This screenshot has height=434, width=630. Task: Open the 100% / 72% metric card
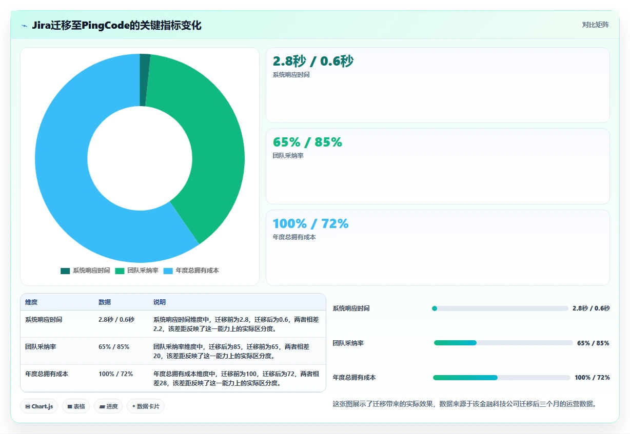coord(438,247)
